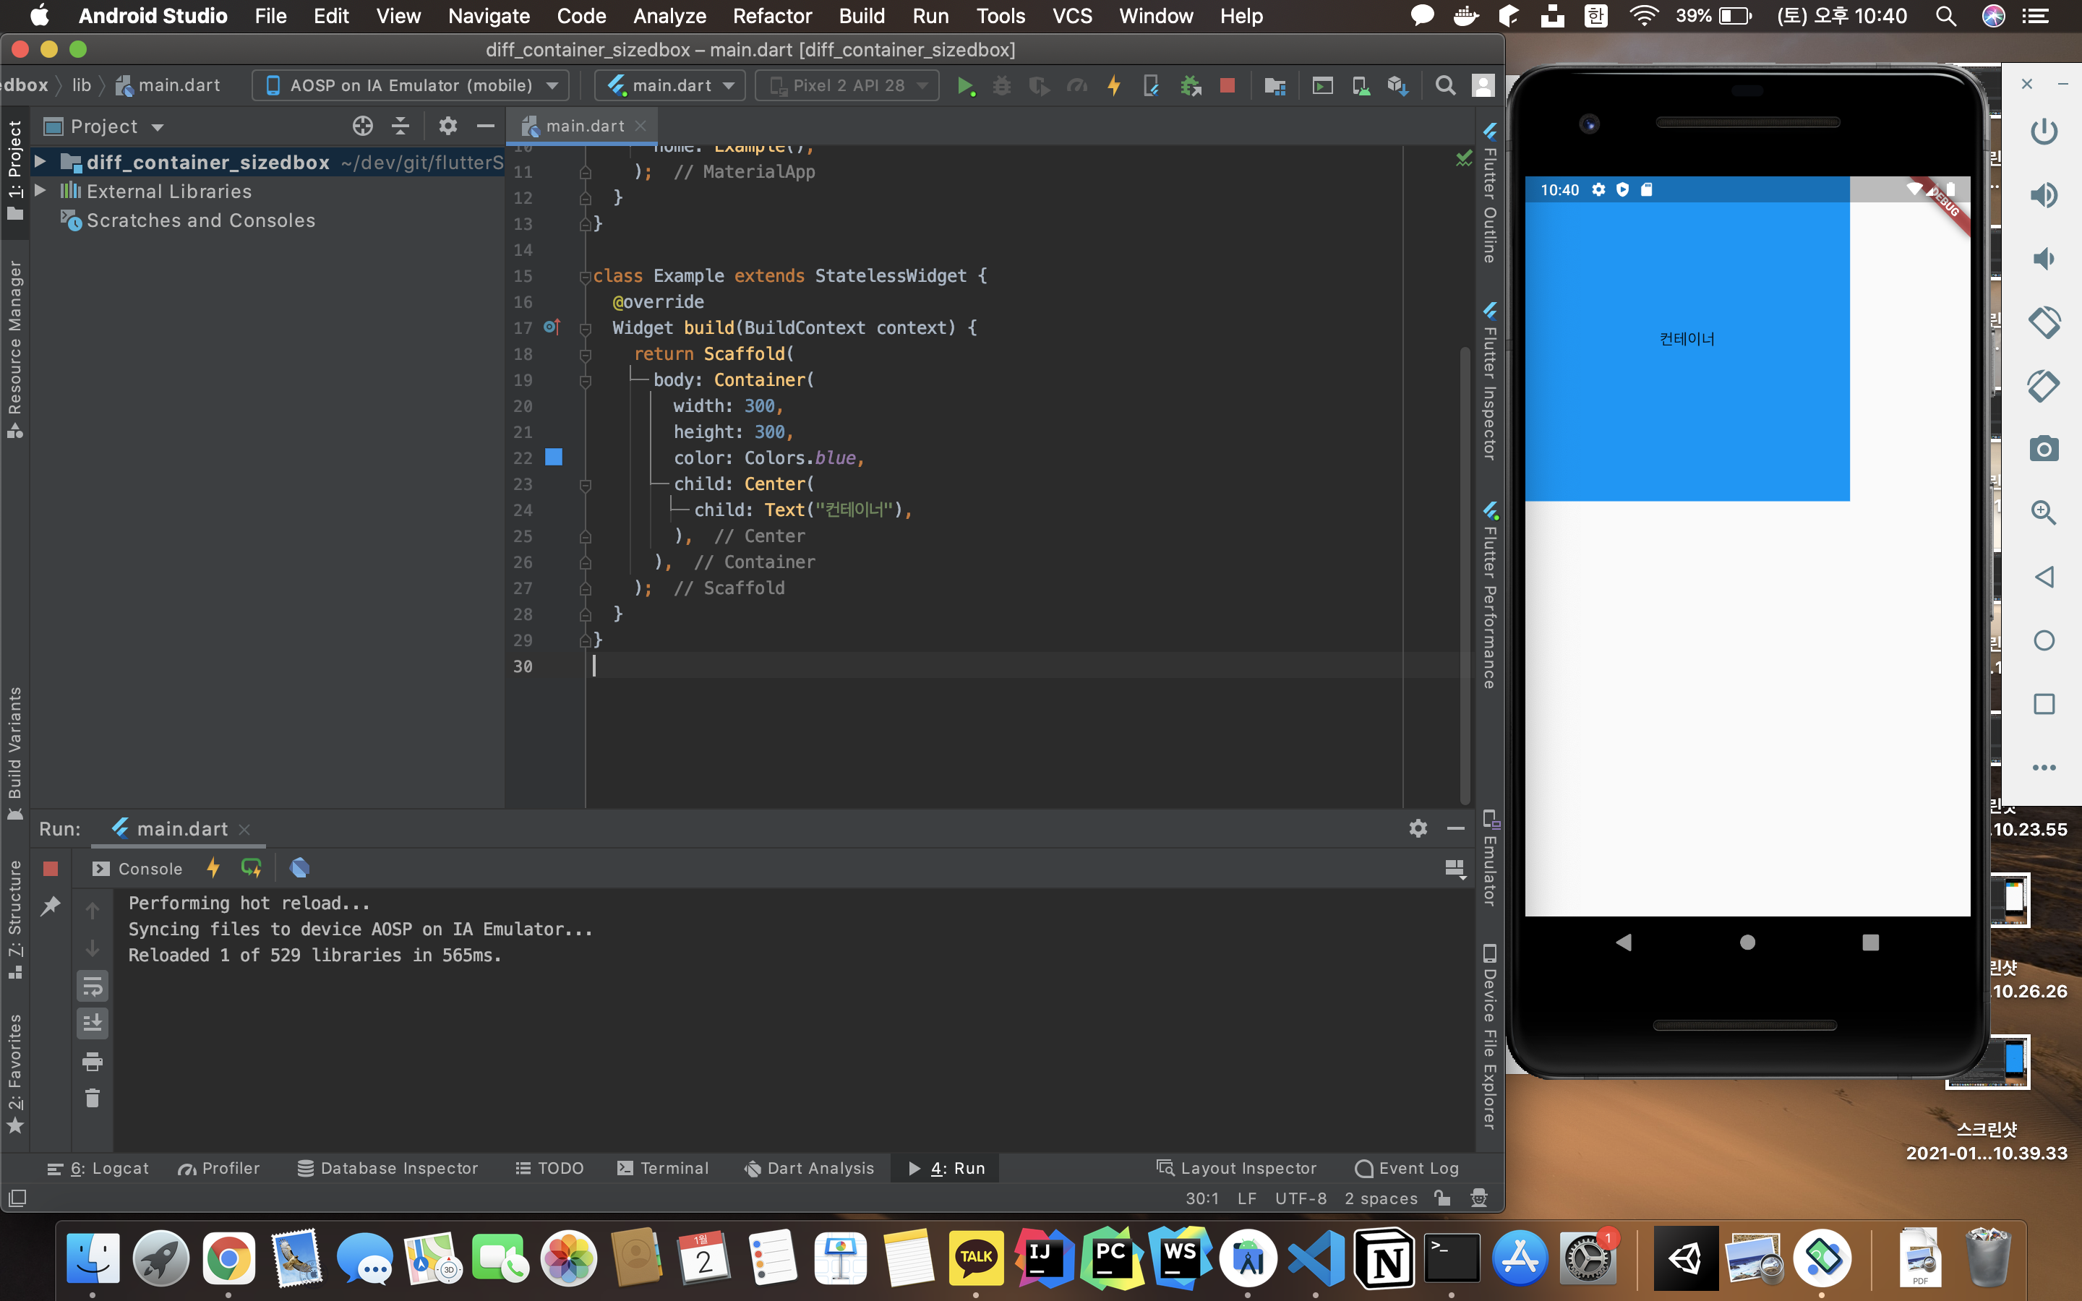Take emulator screenshot with camera icon

(2044, 448)
